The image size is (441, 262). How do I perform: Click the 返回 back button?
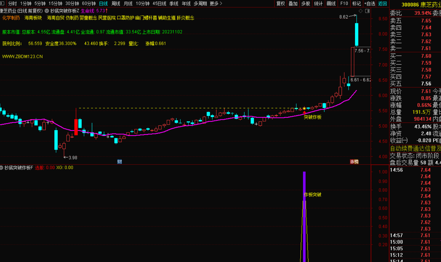click(x=383, y=3)
